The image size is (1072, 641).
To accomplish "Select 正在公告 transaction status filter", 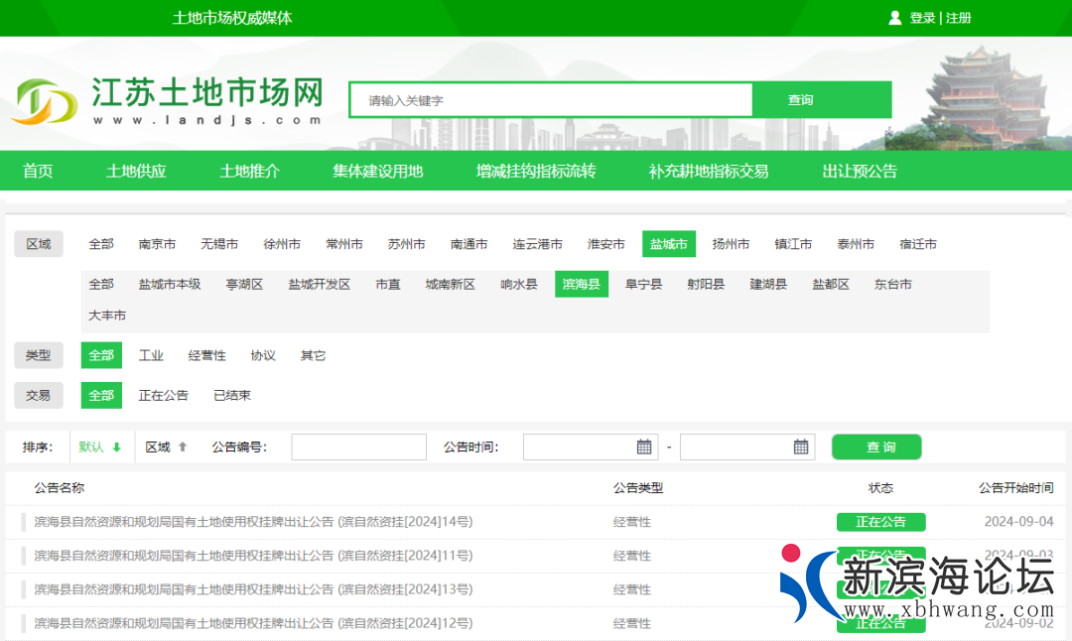I will tap(163, 395).
